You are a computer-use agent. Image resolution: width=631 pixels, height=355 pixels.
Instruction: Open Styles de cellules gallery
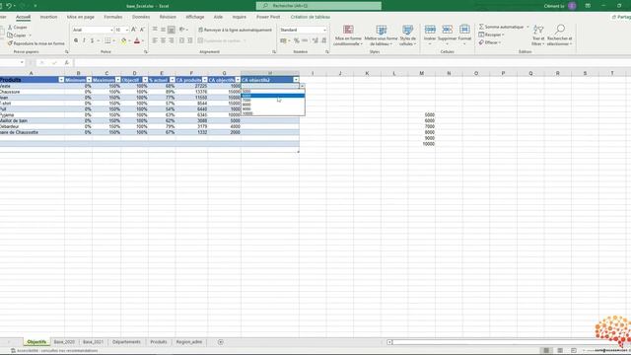click(x=407, y=35)
